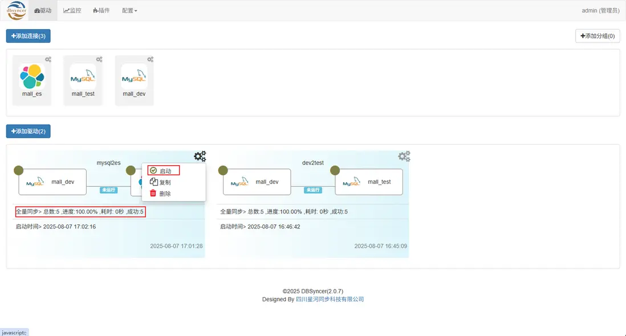This screenshot has width=626, height=336.
Task: Switch to the 监控 tab
Action: (72, 10)
